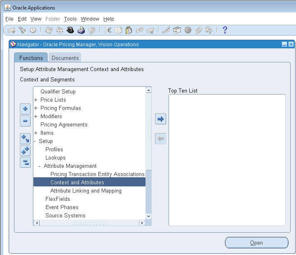Select Context and Attributes item

[89, 182]
